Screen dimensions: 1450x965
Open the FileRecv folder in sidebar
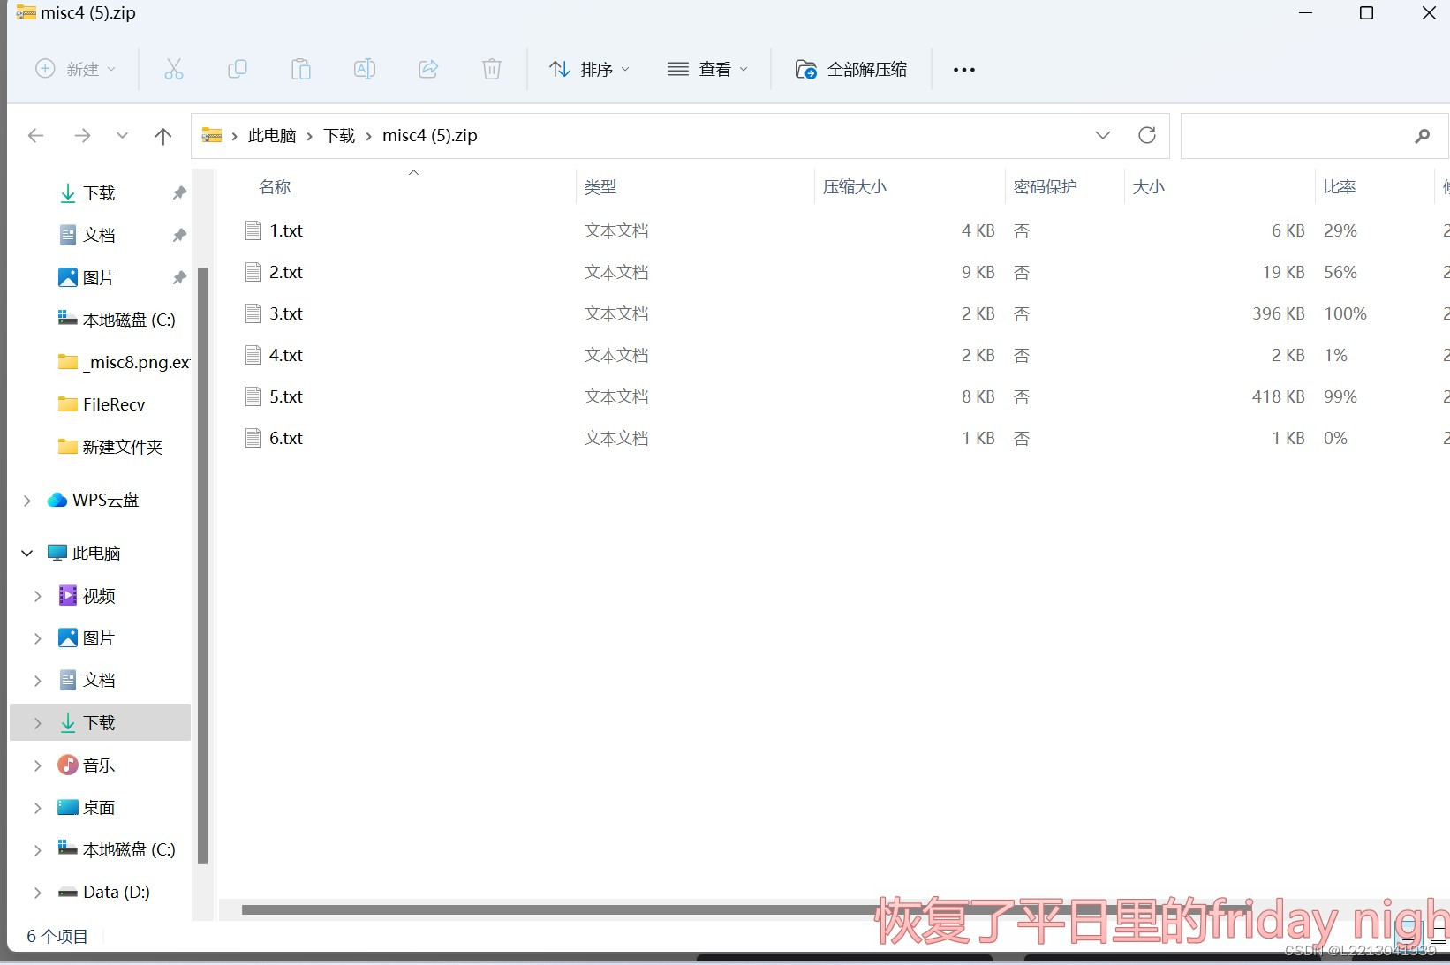coord(102,404)
